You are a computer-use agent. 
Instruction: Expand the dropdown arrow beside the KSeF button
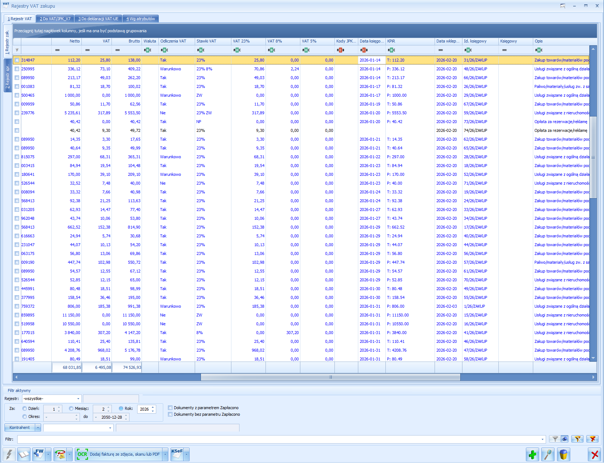point(187,455)
